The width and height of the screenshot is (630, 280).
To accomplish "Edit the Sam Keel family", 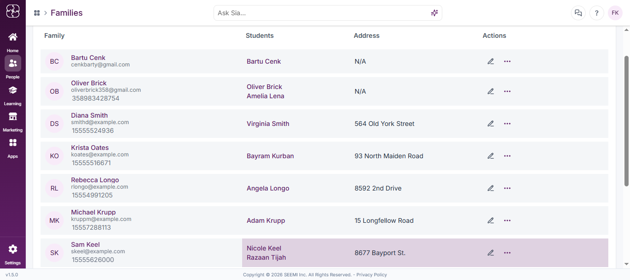I will [x=491, y=253].
